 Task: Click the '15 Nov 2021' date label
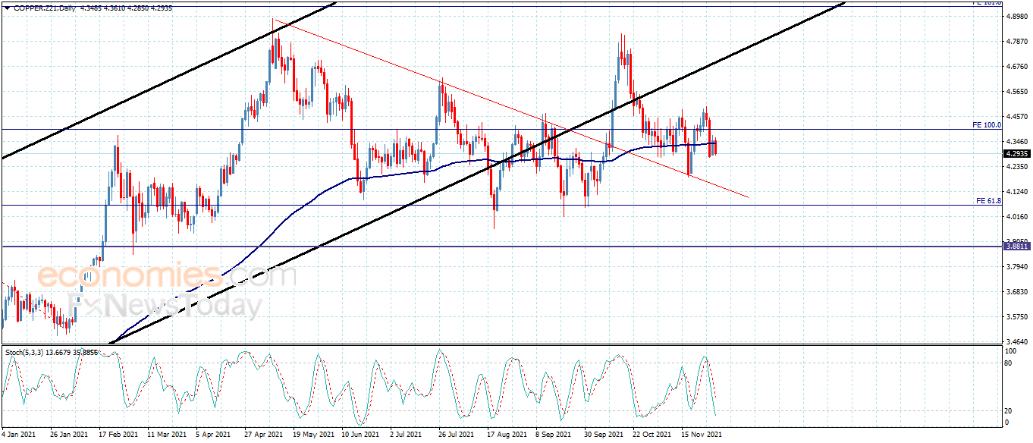point(700,435)
